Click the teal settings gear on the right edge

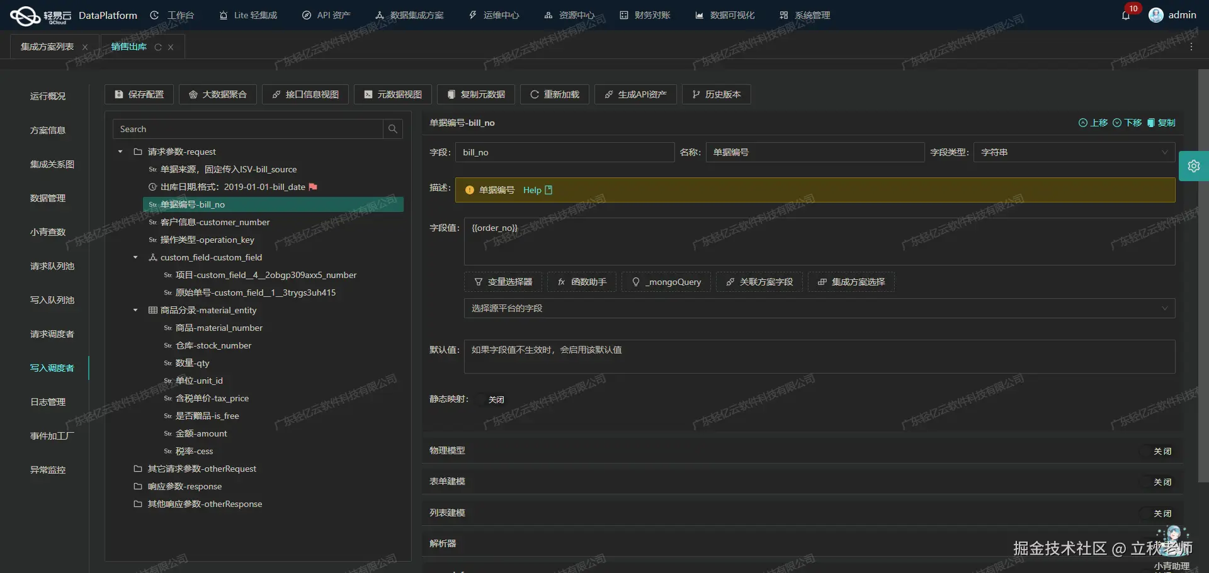pos(1195,165)
